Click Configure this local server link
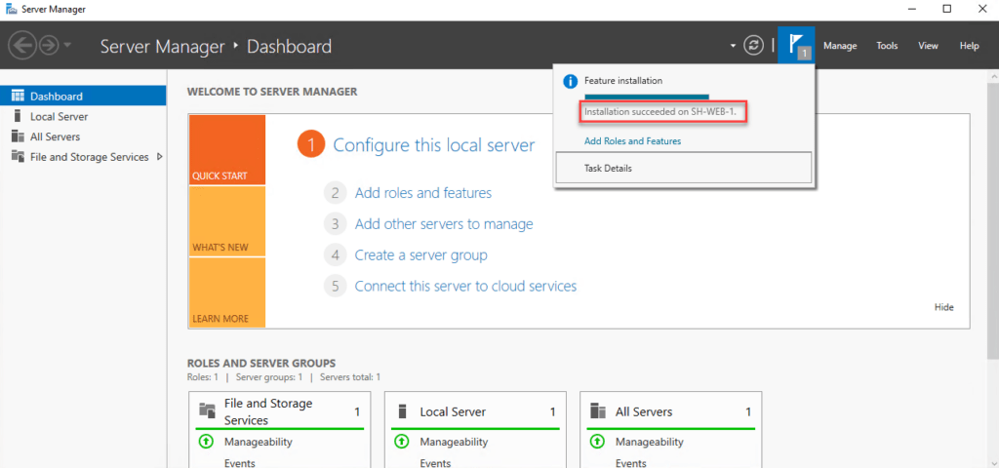 434,145
